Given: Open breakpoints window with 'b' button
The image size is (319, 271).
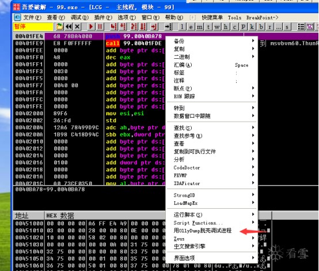Looking at the screenshot, I should [261, 27].
